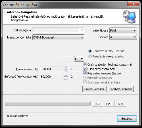The image size is (142, 128).
Task: Click the Cél kategória label
Action: [22, 30]
